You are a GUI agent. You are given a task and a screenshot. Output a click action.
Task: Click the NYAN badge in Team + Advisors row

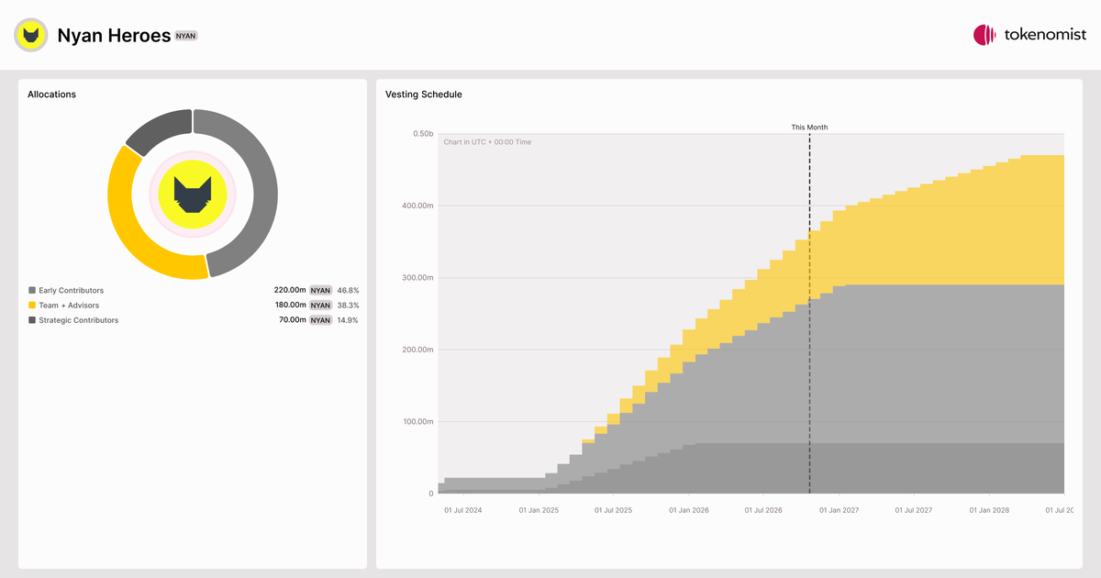pos(320,305)
